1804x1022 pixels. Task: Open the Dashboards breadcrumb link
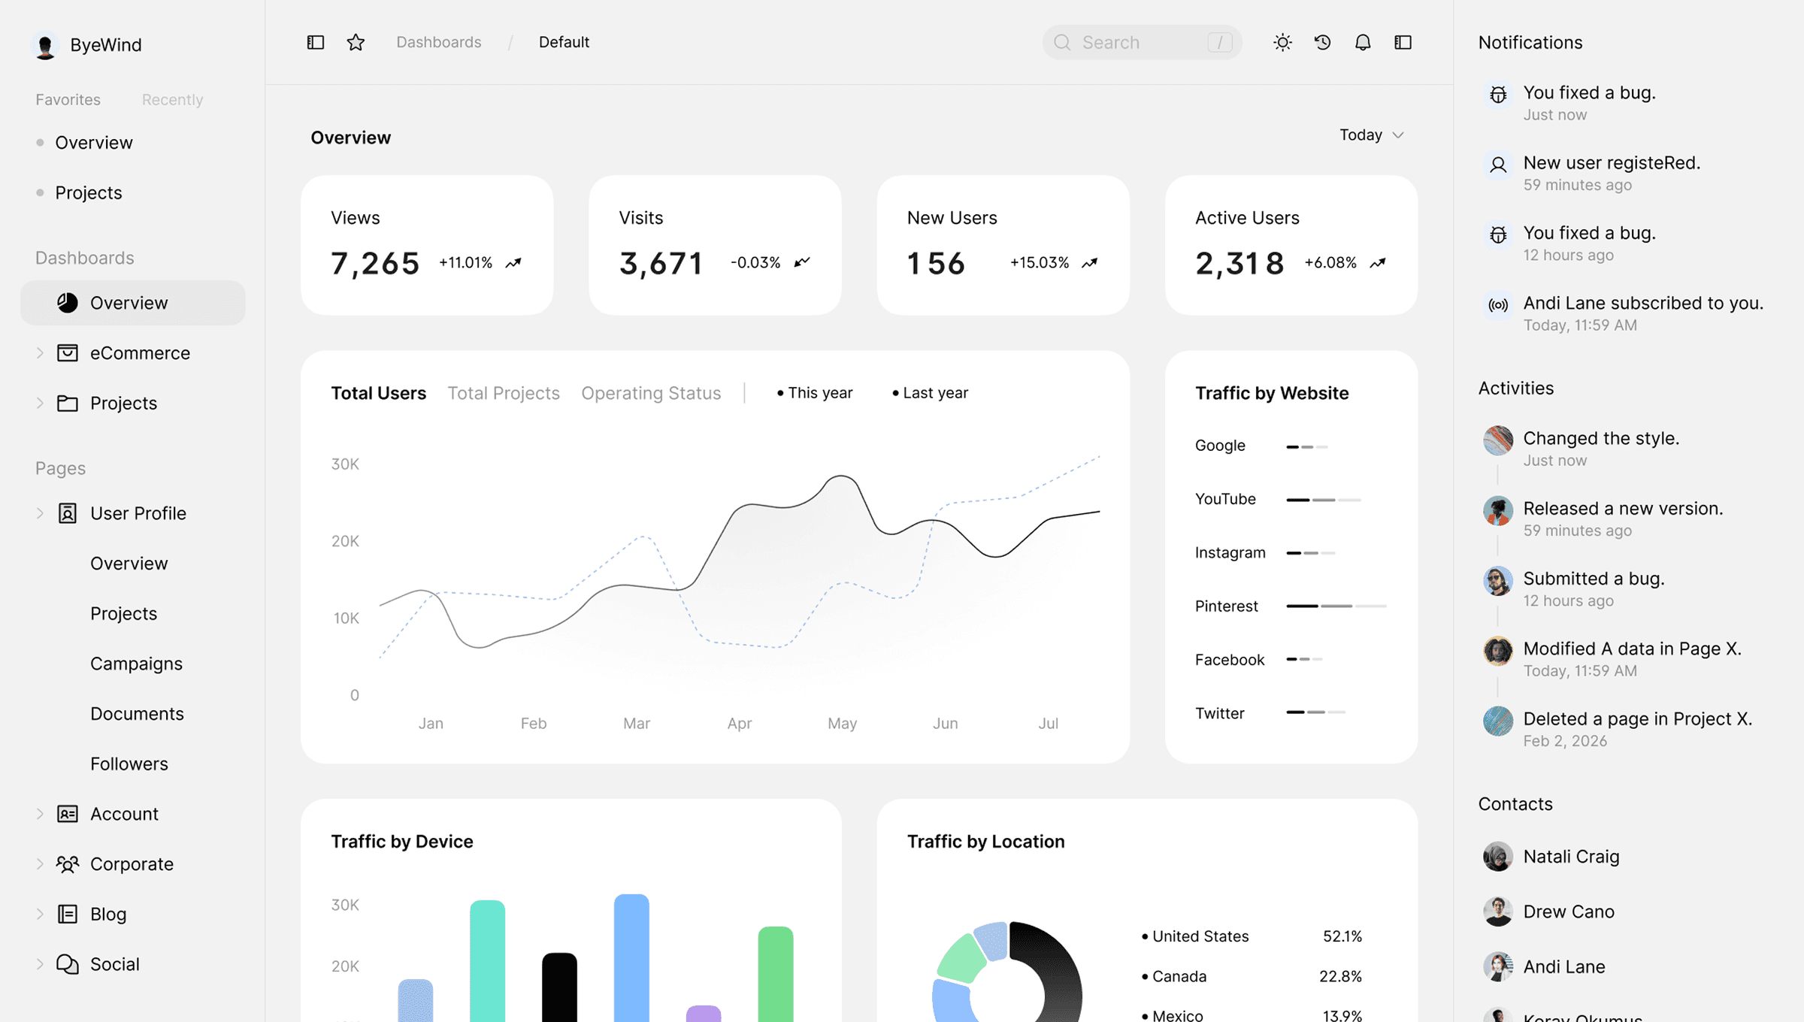(438, 42)
